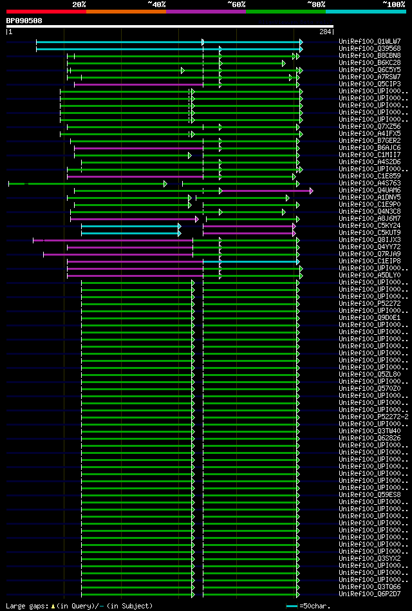The image size is (412, 611).
Task: Open the UniRef100_Q1WLW7 hit
Action: pos(370,42)
